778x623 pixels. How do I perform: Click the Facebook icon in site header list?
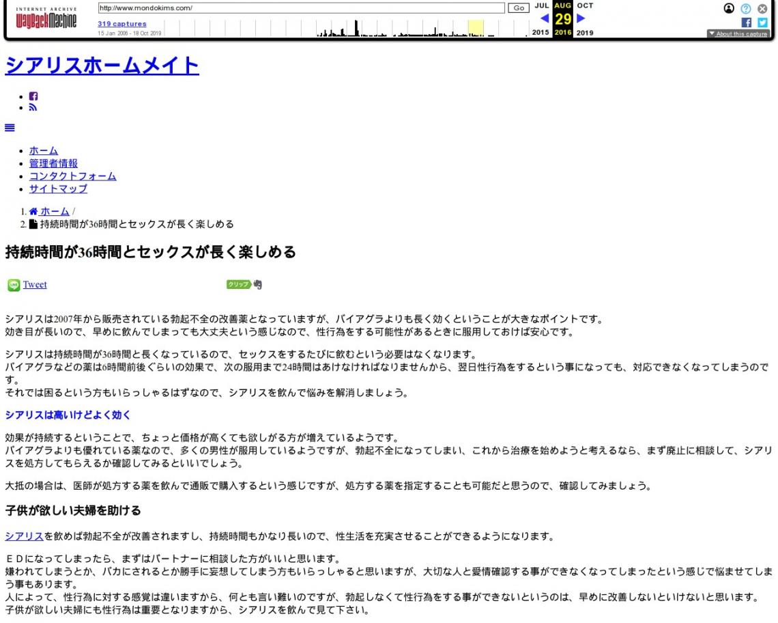click(x=33, y=96)
